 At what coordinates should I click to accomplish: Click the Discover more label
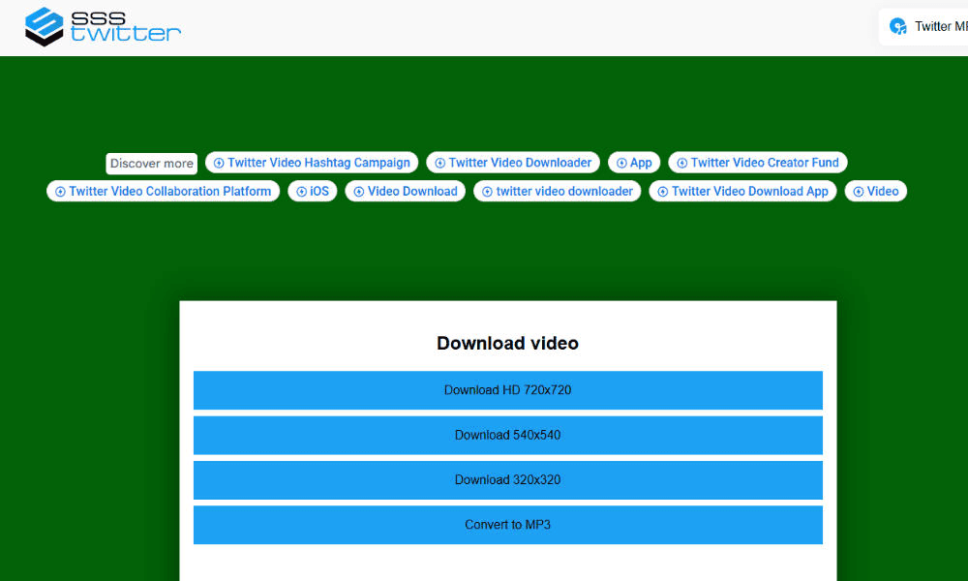pyautogui.click(x=152, y=164)
